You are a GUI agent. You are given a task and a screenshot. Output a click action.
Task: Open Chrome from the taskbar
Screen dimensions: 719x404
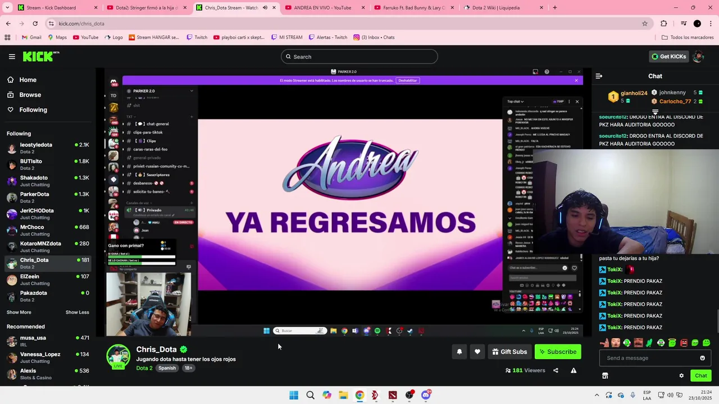click(359, 395)
